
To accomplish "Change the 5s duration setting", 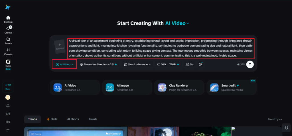I will point(190,64).
